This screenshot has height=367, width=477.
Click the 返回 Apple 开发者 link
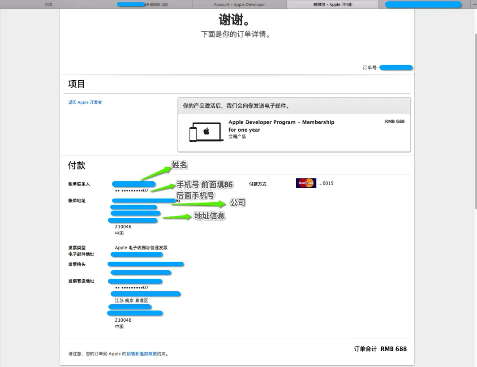85,102
